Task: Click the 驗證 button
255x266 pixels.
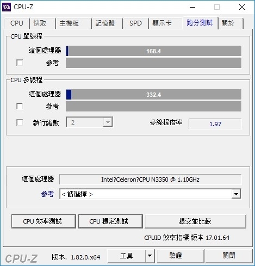Action: coord(180,256)
